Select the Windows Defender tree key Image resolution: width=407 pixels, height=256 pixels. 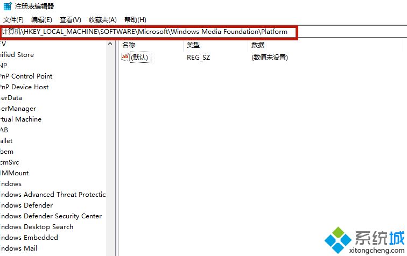[26, 205]
